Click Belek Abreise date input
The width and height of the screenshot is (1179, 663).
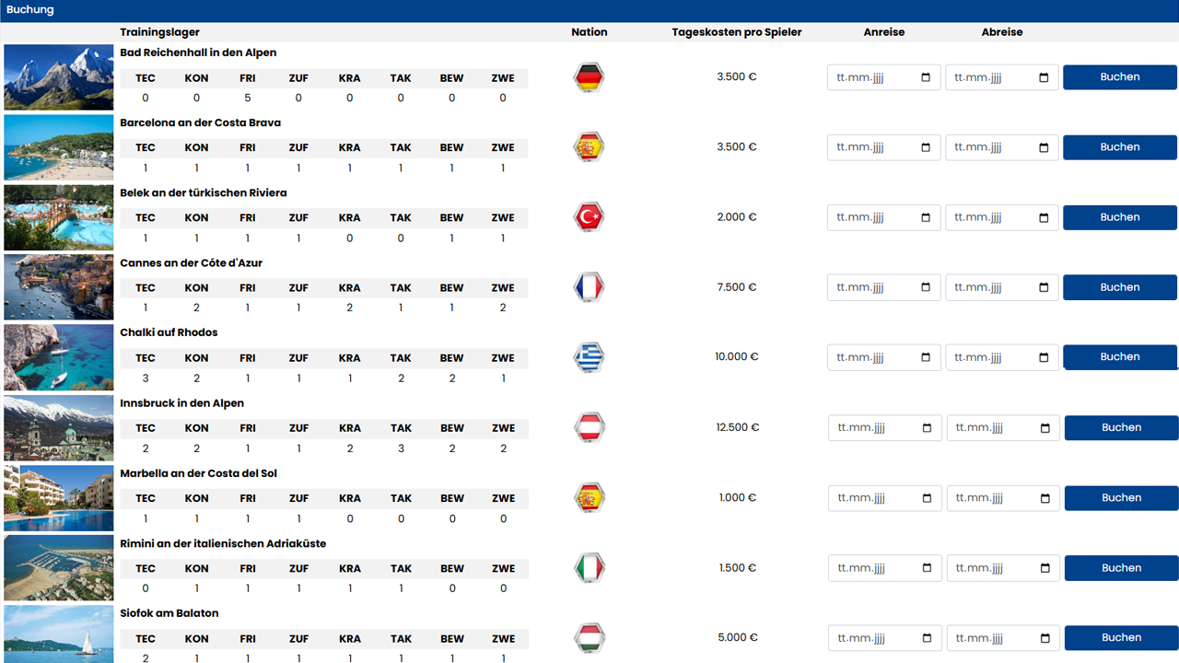click(x=993, y=217)
